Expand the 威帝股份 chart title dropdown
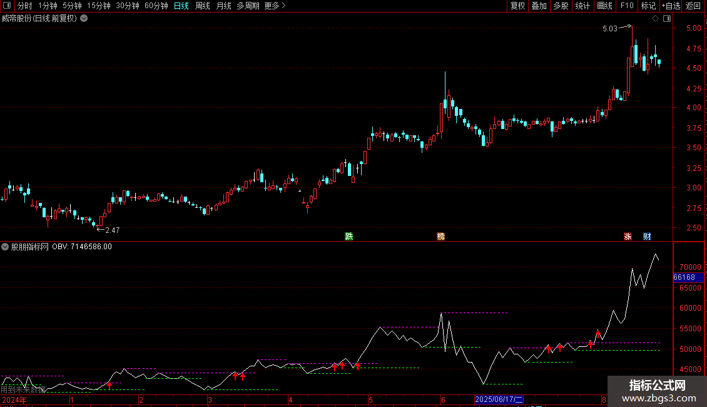The image size is (707, 407). (84, 19)
